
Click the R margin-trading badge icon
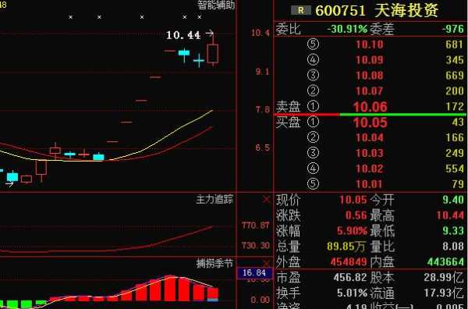pyautogui.click(x=301, y=10)
